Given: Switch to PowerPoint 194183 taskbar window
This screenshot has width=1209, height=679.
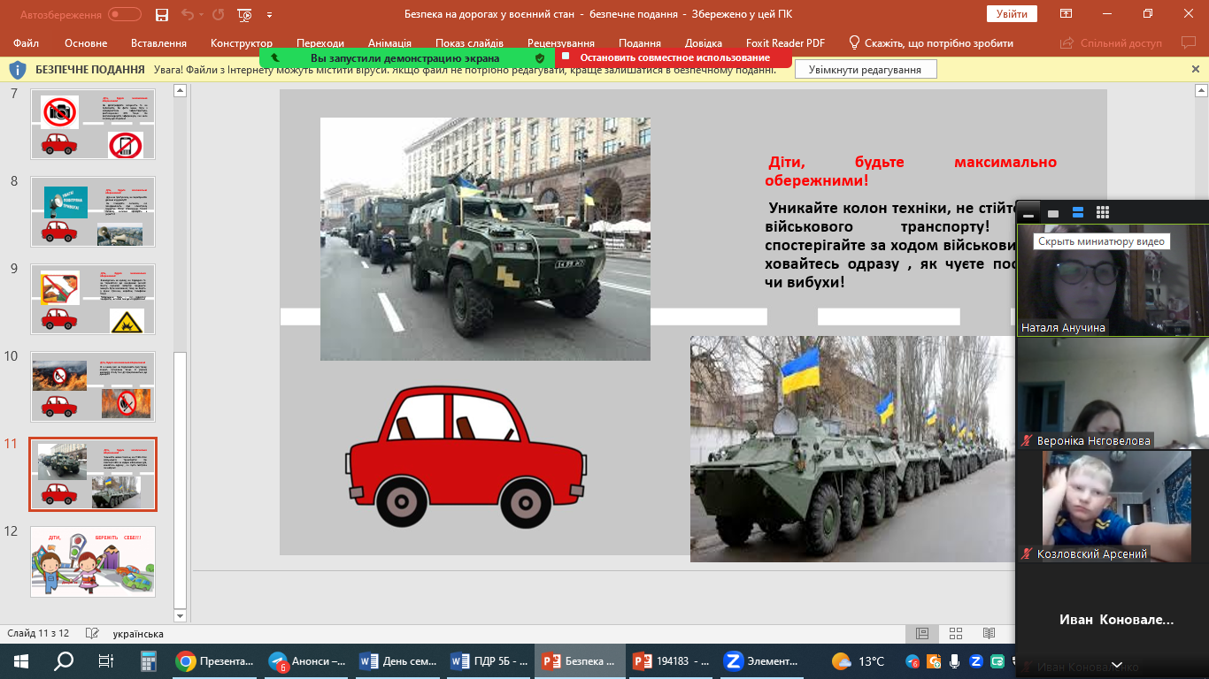Looking at the screenshot, I should (672, 660).
